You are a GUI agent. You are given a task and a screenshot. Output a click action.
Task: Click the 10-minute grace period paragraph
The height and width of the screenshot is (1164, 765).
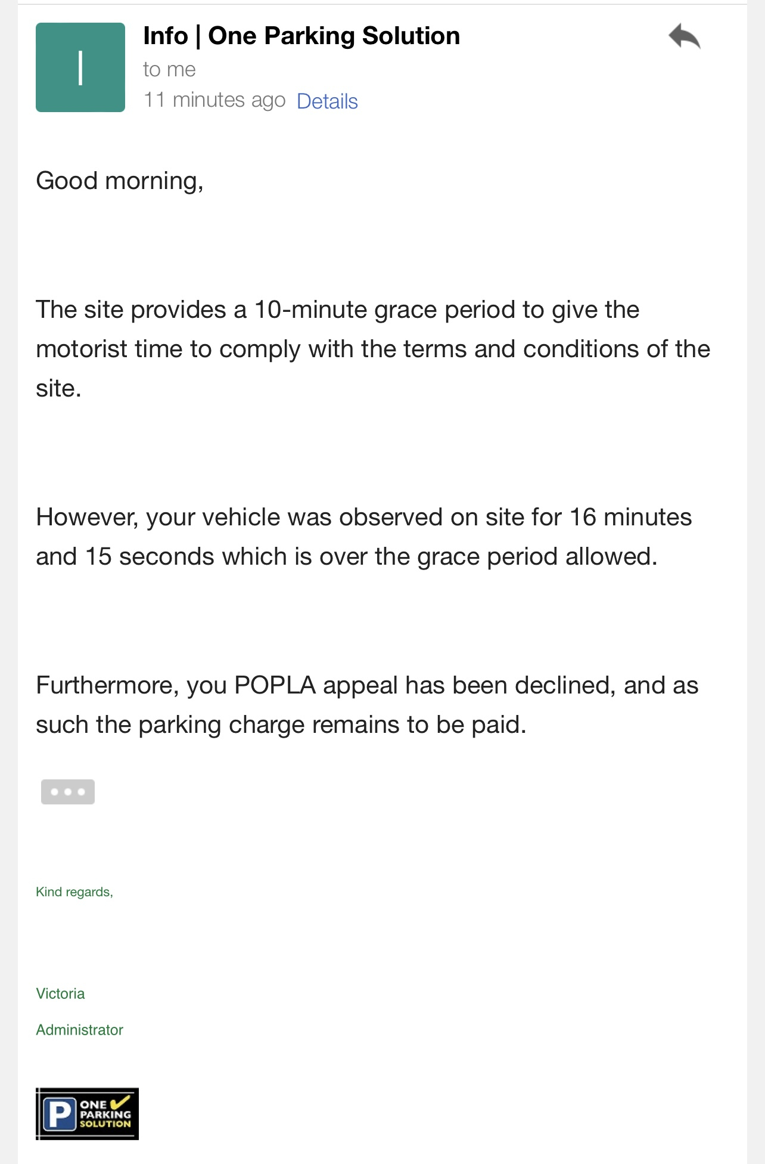(373, 349)
